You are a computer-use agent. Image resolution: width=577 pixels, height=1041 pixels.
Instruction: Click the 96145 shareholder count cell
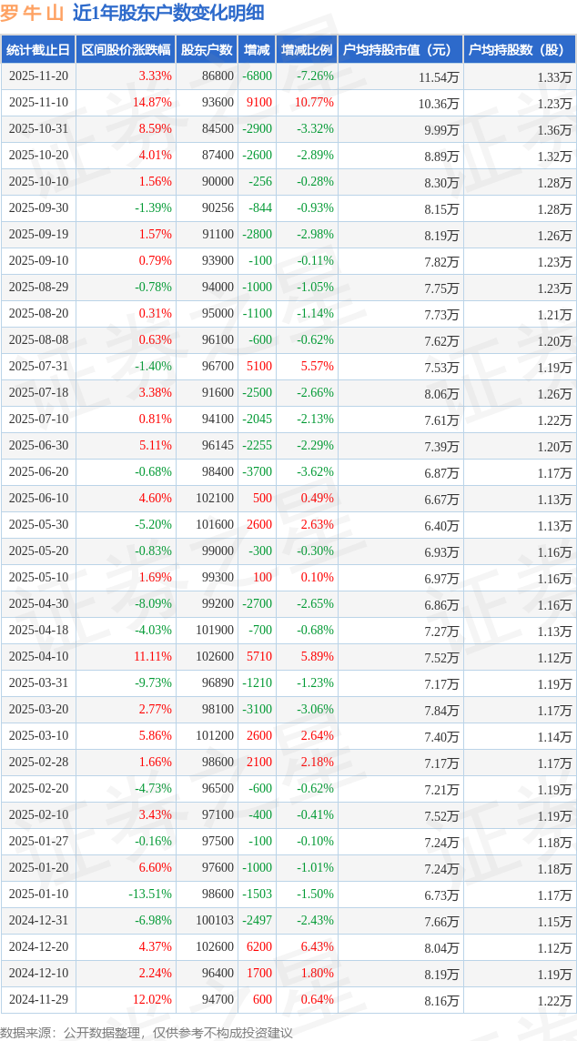point(218,446)
